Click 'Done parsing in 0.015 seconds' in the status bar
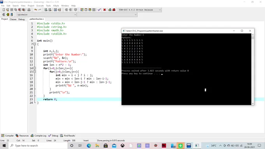Screen dimensions: 265x149 (x=111, y=140)
